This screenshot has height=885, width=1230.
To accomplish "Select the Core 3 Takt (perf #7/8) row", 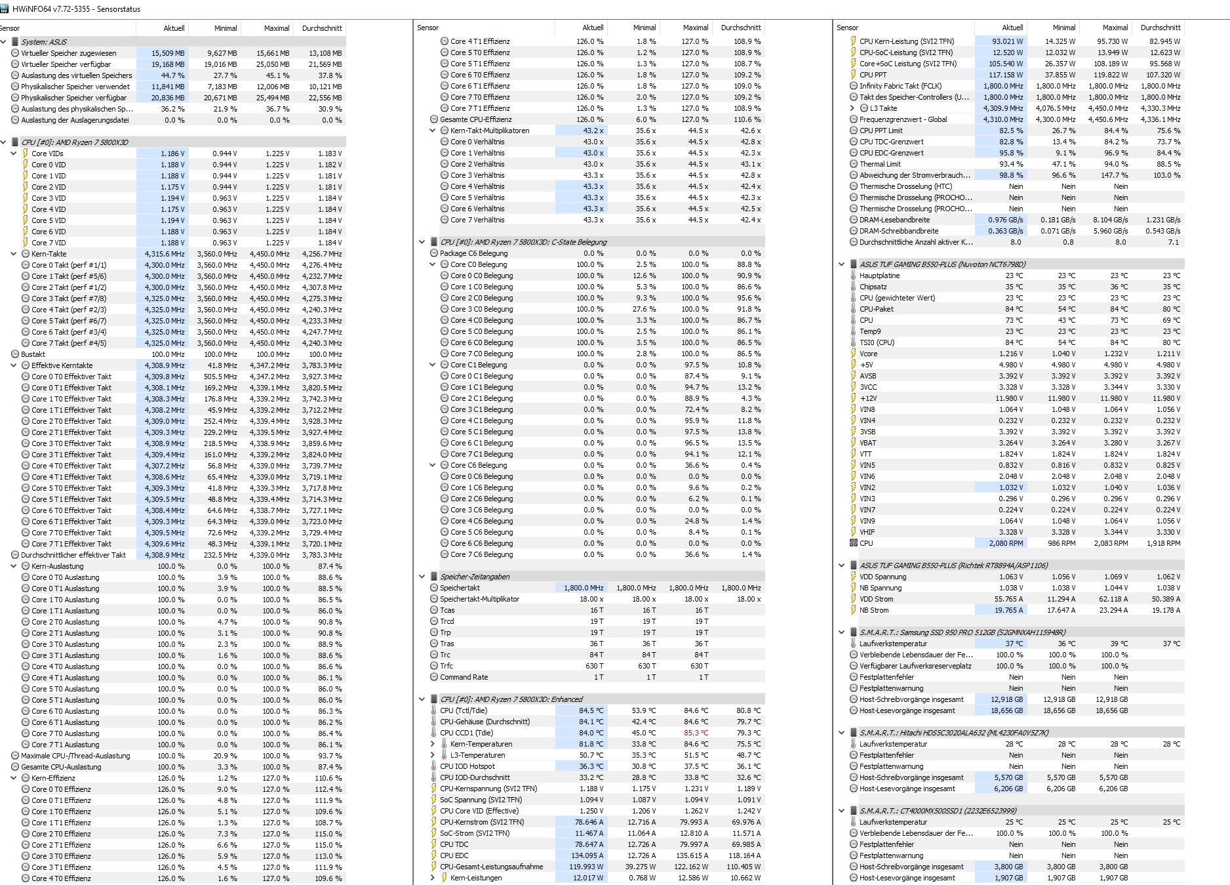I will 173,298.
